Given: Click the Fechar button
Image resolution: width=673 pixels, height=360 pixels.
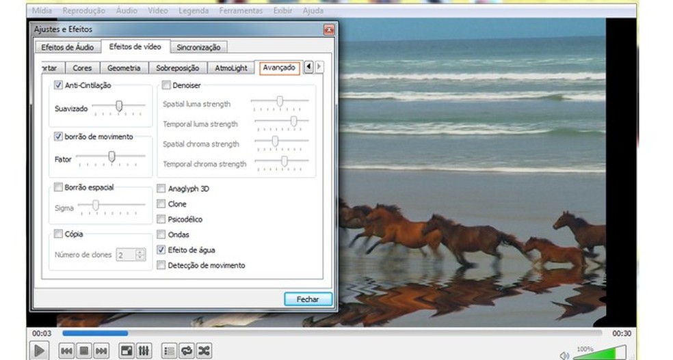Looking at the screenshot, I should pos(308,299).
